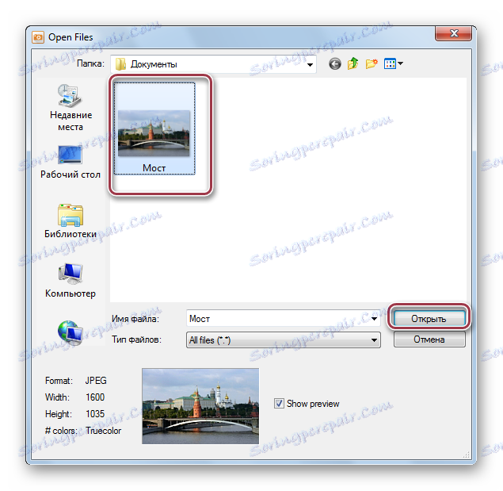
Task: Go up one folder level
Action: [x=352, y=63]
